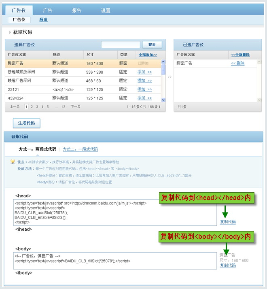Click the 尺寸 column header

pyautogui.click(x=90, y=54)
